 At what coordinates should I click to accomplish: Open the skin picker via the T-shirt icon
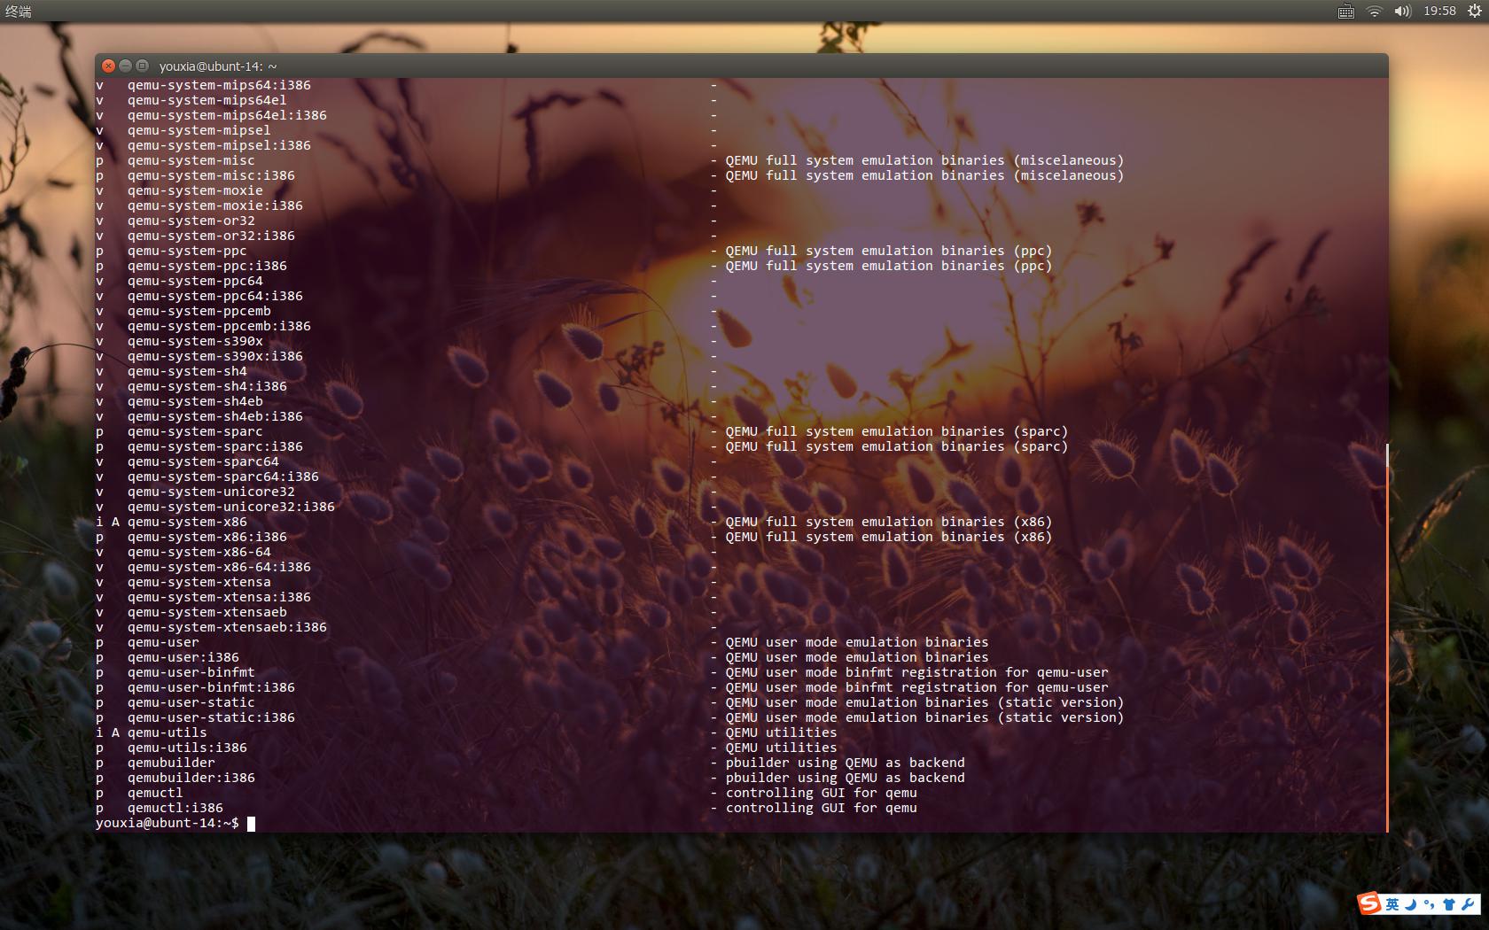(1450, 903)
